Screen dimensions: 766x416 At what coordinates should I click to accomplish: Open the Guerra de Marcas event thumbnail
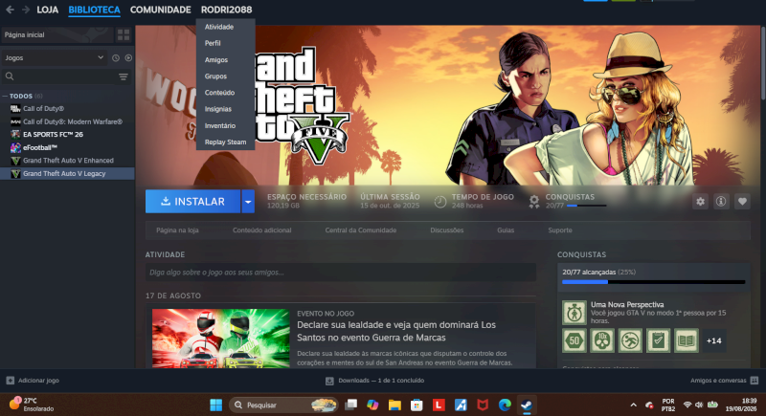221,339
